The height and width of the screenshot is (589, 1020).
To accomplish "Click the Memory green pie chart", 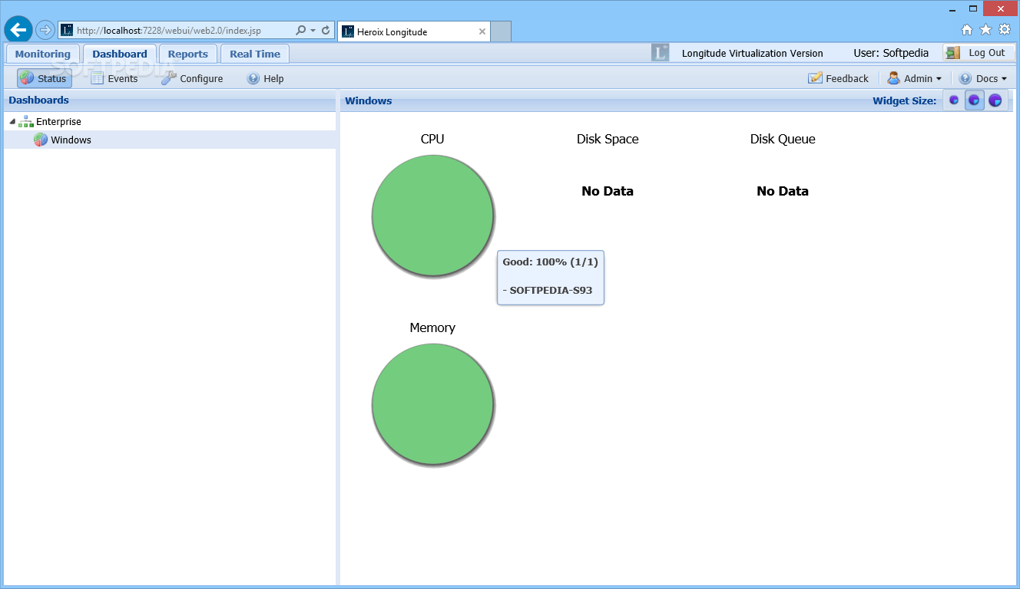I will coord(432,404).
